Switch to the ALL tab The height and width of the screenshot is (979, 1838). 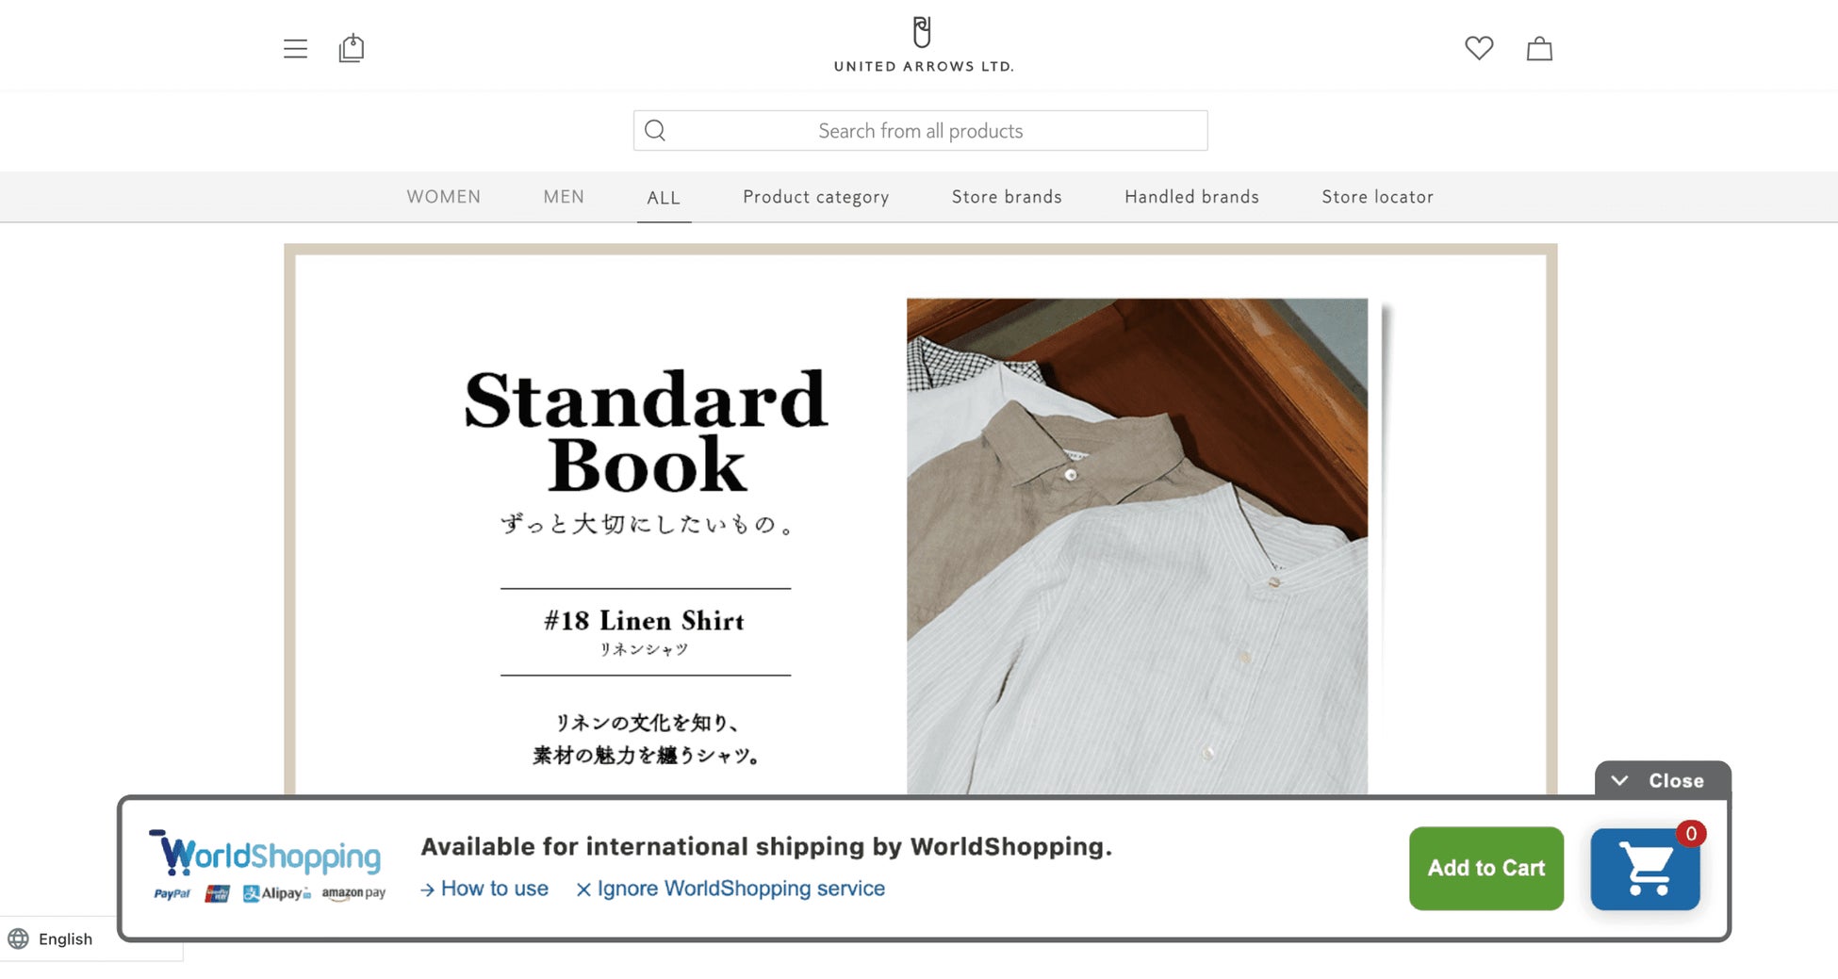664,198
